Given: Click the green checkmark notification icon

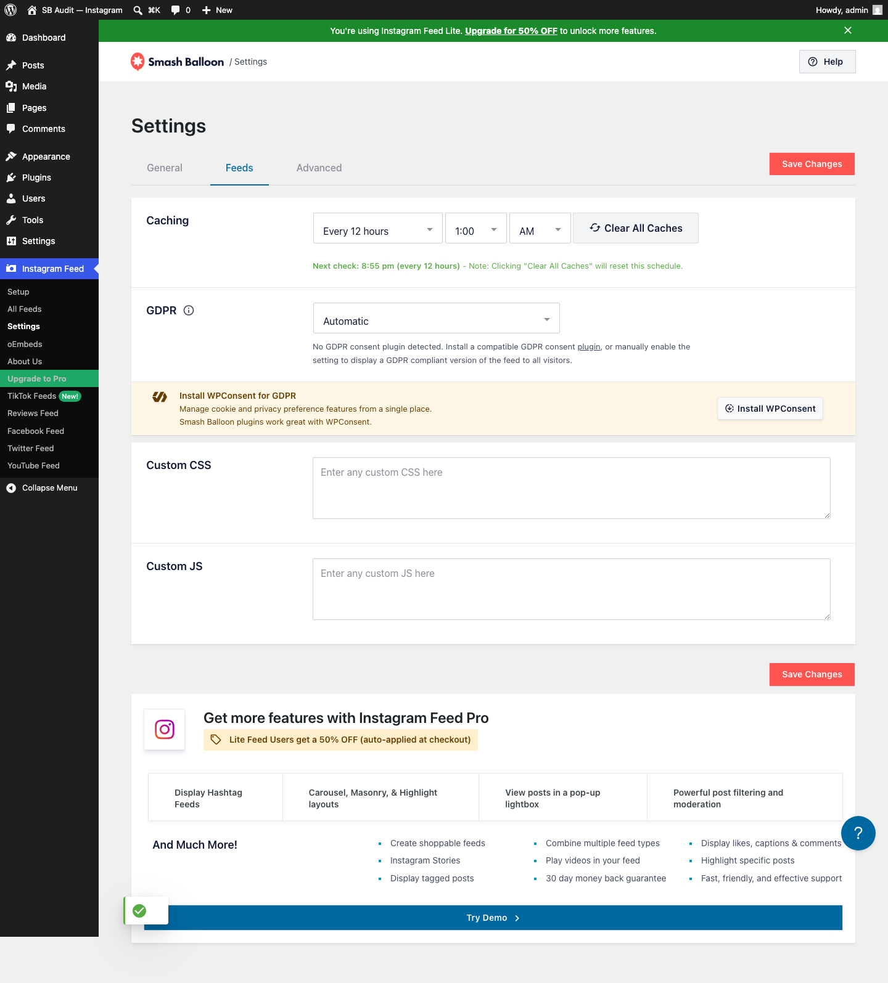Looking at the screenshot, I should (140, 911).
